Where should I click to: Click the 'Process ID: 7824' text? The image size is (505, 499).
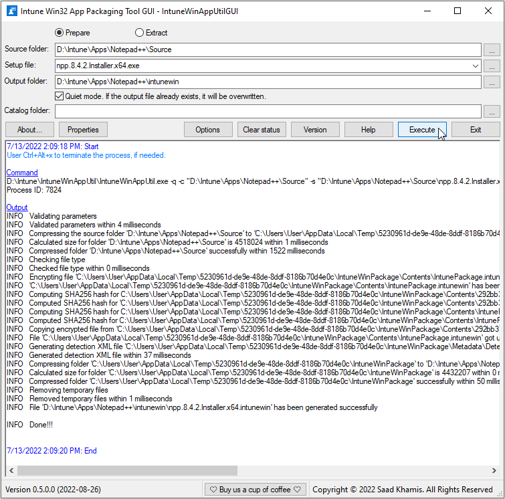(x=34, y=190)
